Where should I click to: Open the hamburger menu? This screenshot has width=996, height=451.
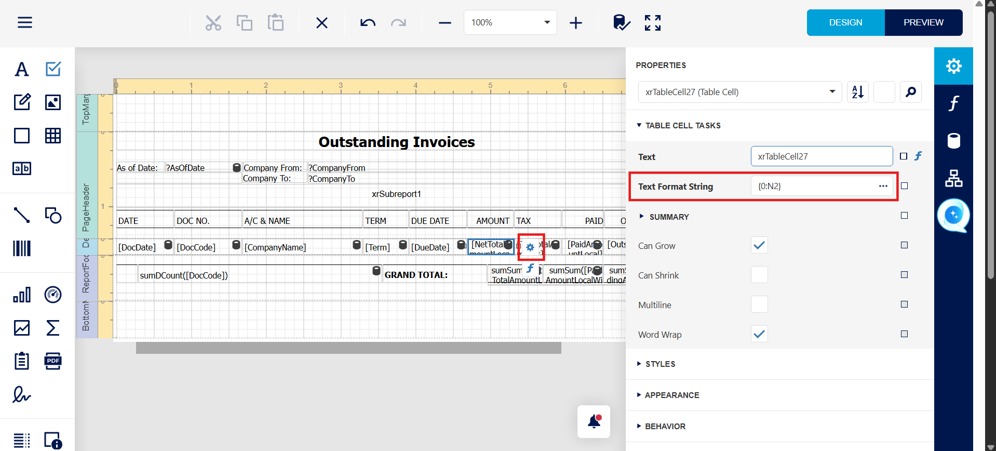point(25,22)
